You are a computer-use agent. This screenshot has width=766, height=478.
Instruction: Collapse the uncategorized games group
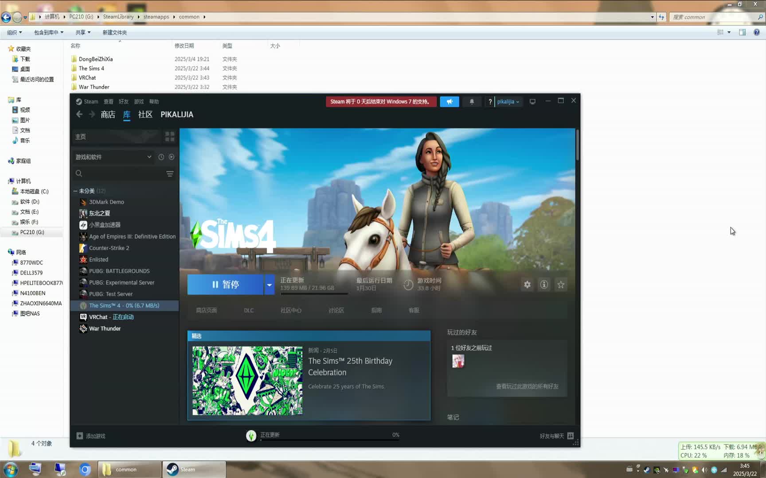tap(75, 191)
